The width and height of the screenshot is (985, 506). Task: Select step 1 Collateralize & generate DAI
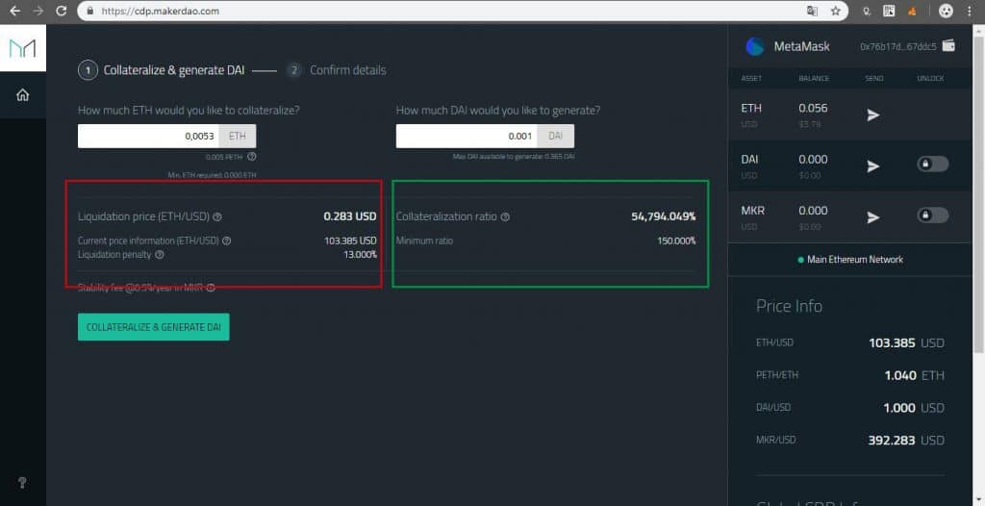click(162, 70)
